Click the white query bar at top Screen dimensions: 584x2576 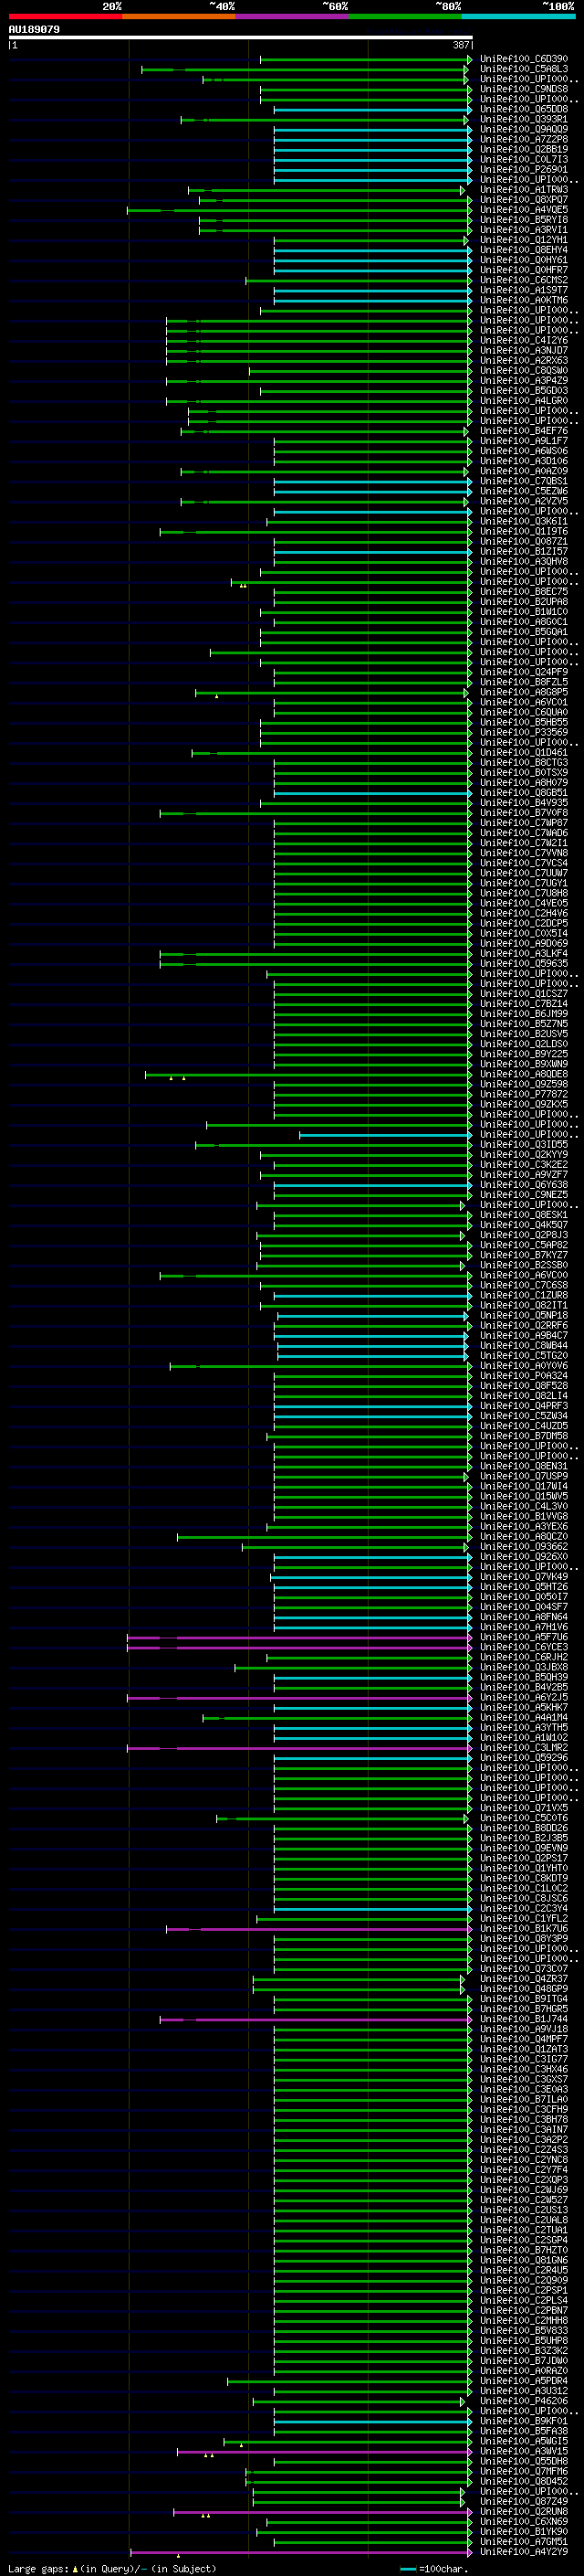(x=240, y=38)
